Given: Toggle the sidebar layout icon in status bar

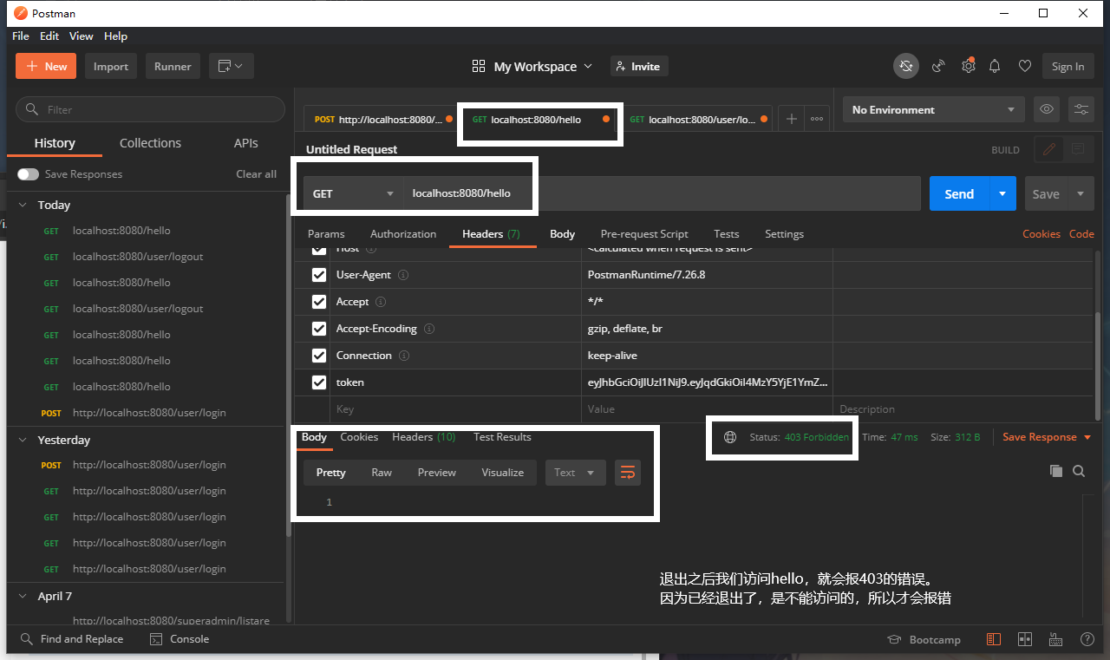Looking at the screenshot, I should [994, 639].
